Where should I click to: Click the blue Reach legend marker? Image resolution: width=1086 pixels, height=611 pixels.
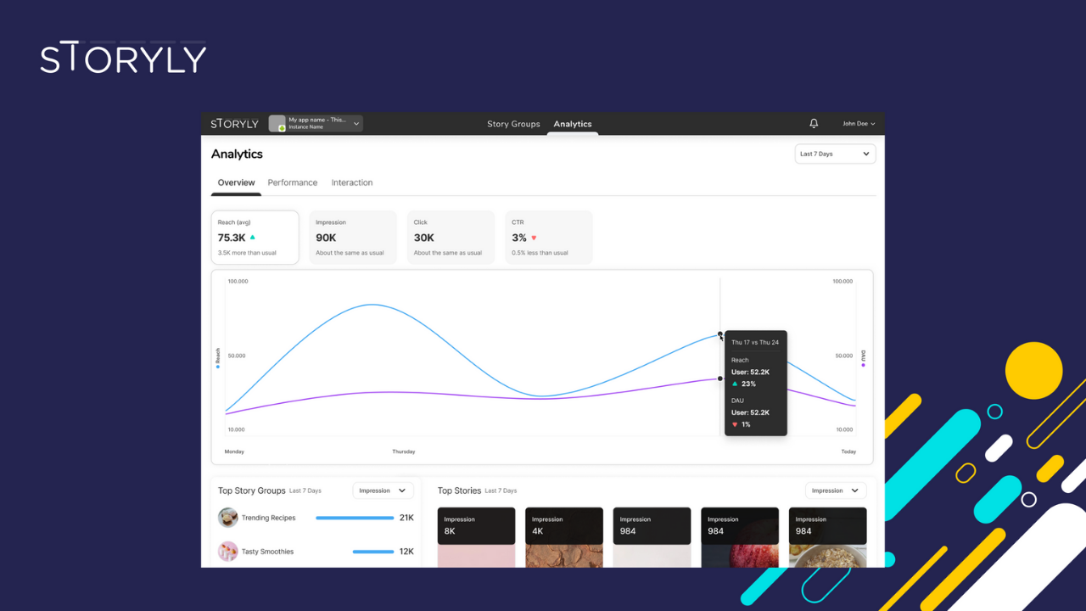(x=218, y=366)
